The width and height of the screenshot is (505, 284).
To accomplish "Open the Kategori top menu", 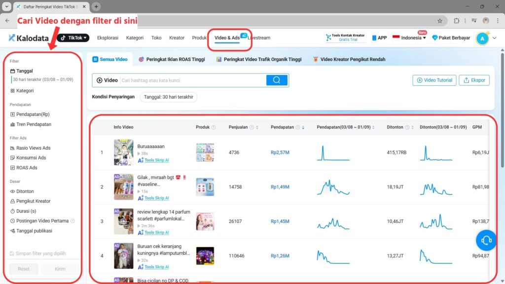I will (x=135, y=37).
